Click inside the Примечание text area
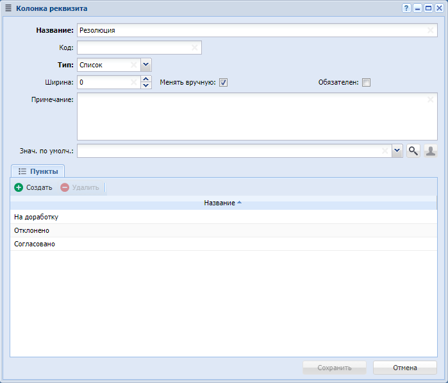The image size is (448, 383). point(257,116)
